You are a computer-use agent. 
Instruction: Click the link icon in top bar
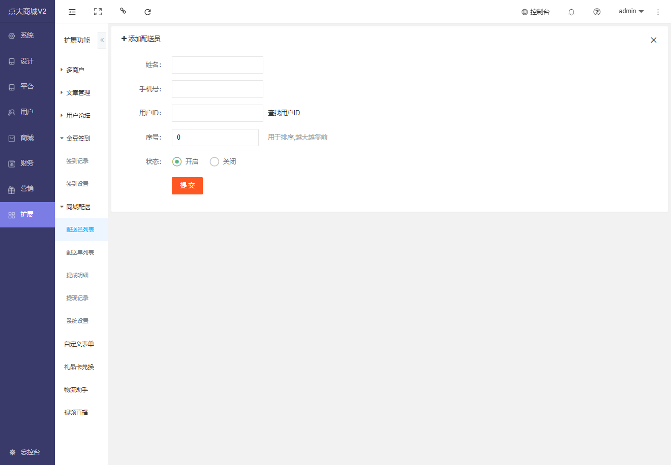123,11
